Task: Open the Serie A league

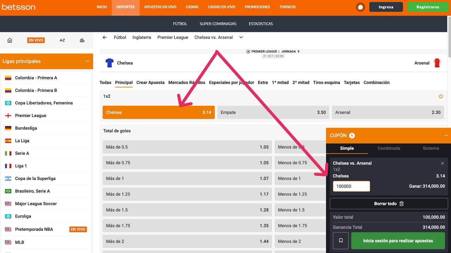Action: [x=46, y=153]
